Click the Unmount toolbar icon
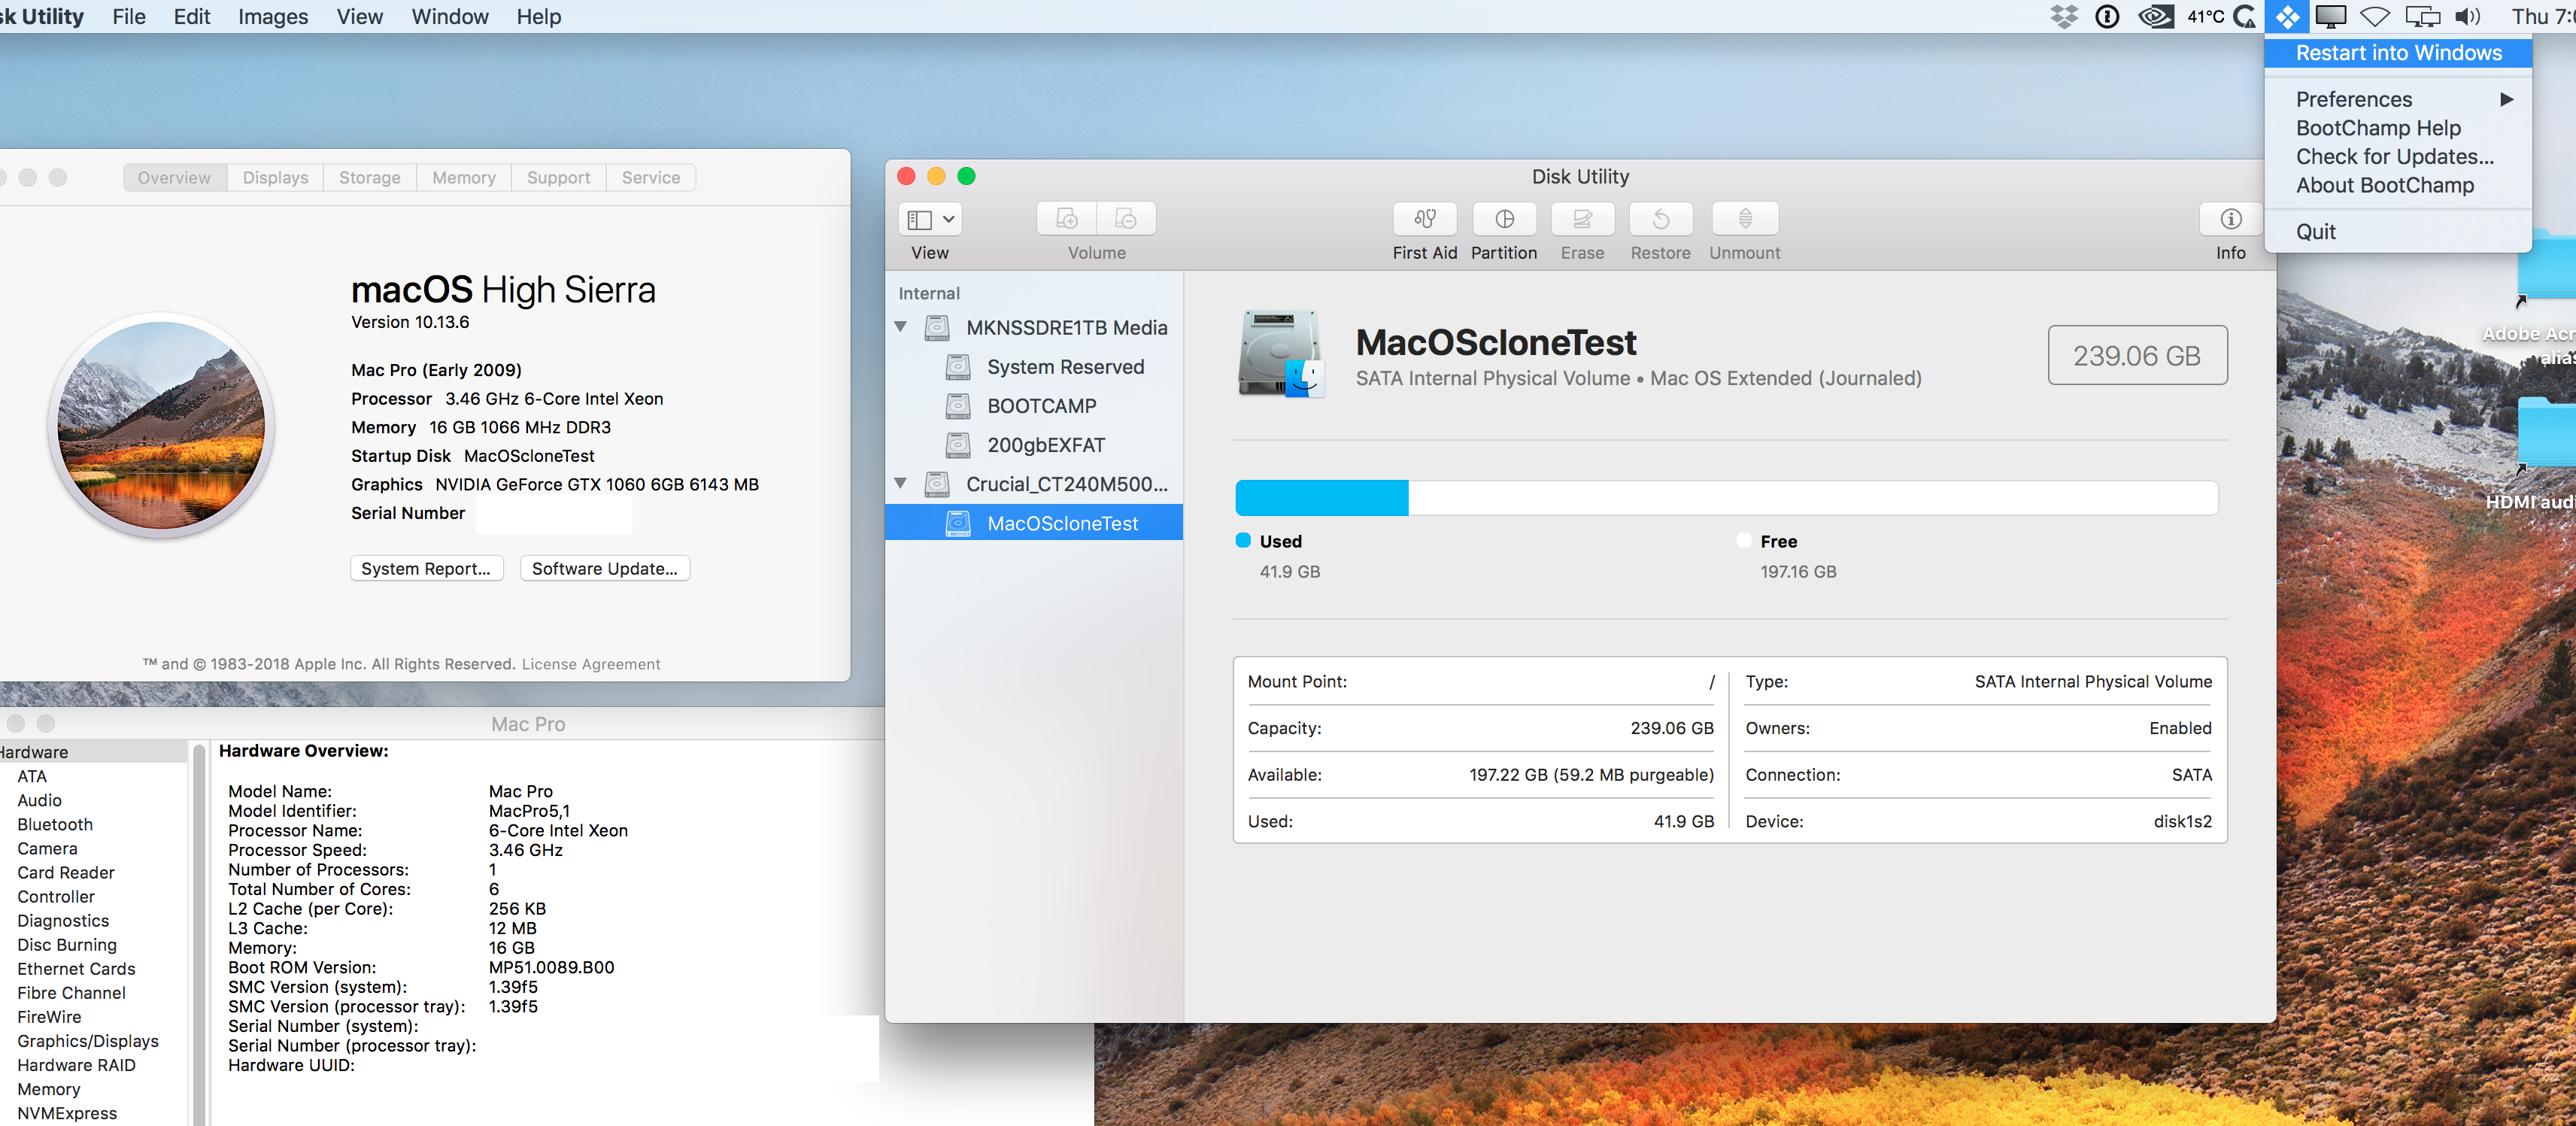Screen dimensions: 2576x1126 click(1744, 219)
